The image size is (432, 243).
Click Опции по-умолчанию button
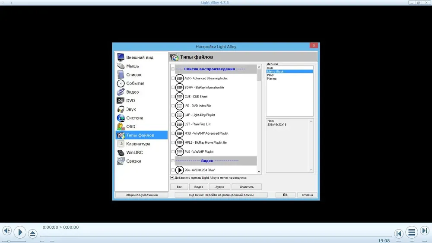pyautogui.click(x=142, y=195)
